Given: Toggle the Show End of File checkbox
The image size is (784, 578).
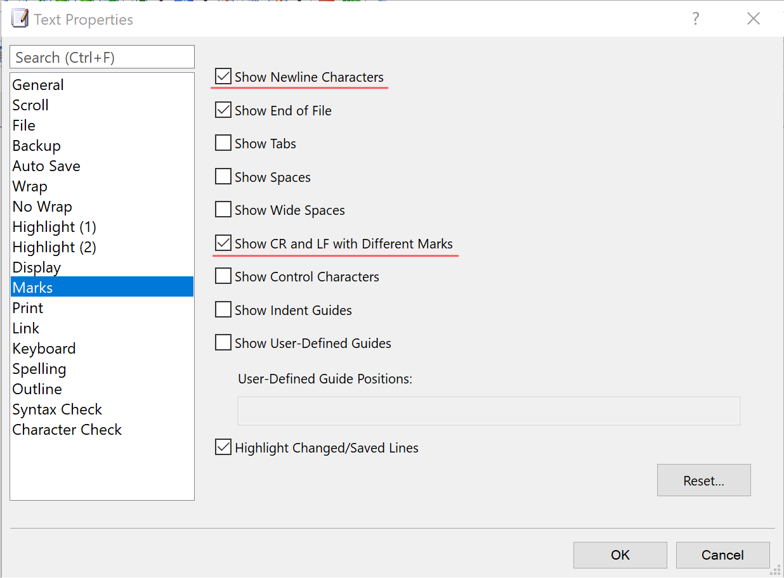Looking at the screenshot, I should [223, 110].
